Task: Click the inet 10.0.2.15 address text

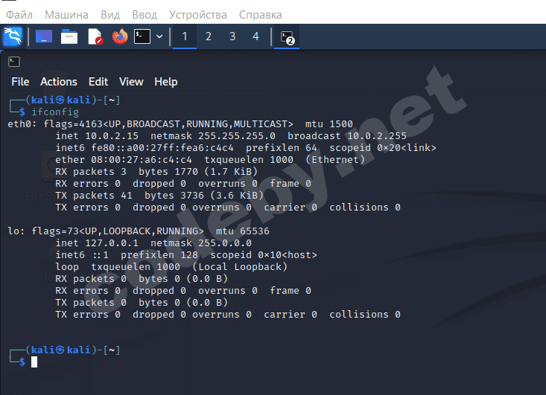Action: (97, 135)
